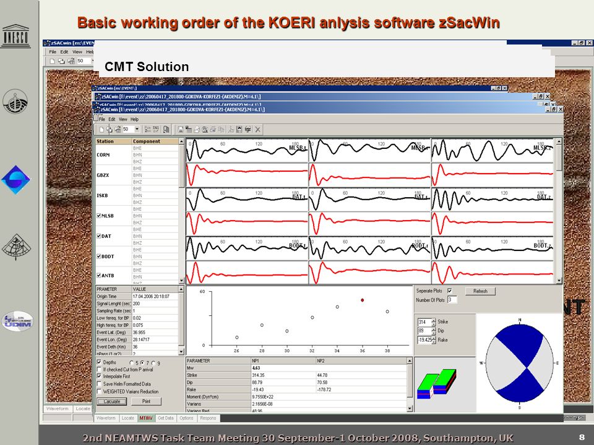Viewport: 594px width, 445px height.
Task: Switch to the Locate tab in the front window
Action: click(127, 418)
